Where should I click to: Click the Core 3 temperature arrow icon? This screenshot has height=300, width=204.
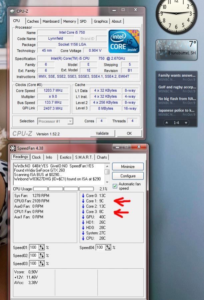click(x=83, y=212)
